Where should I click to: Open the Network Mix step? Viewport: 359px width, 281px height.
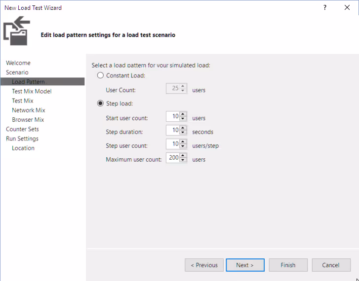(x=29, y=110)
